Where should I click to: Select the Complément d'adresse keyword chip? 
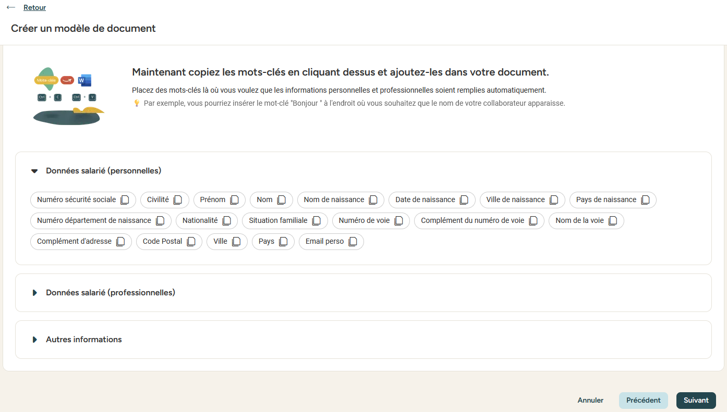pos(74,242)
